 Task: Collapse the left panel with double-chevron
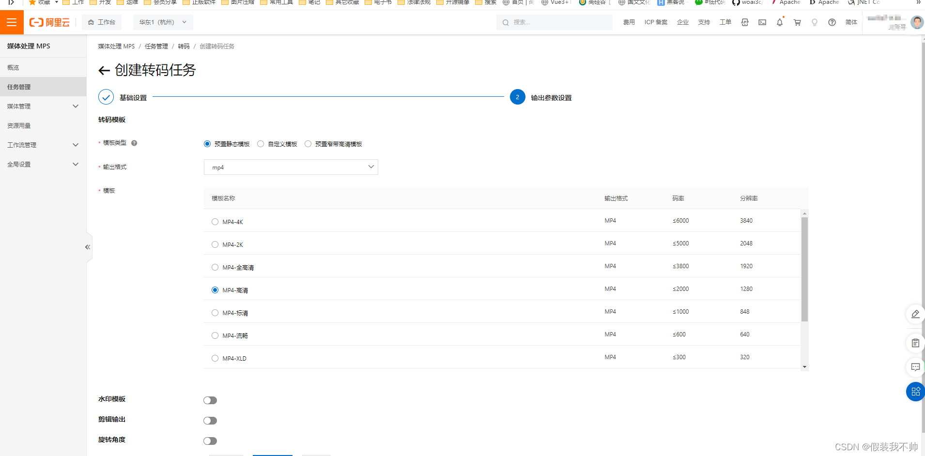tap(88, 247)
